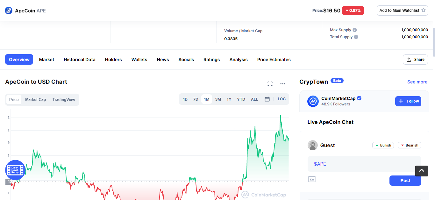Switch chart to Market Cap view
Viewport: 435px width, 200px height.
pyautogui.click(x=35, y=100)
